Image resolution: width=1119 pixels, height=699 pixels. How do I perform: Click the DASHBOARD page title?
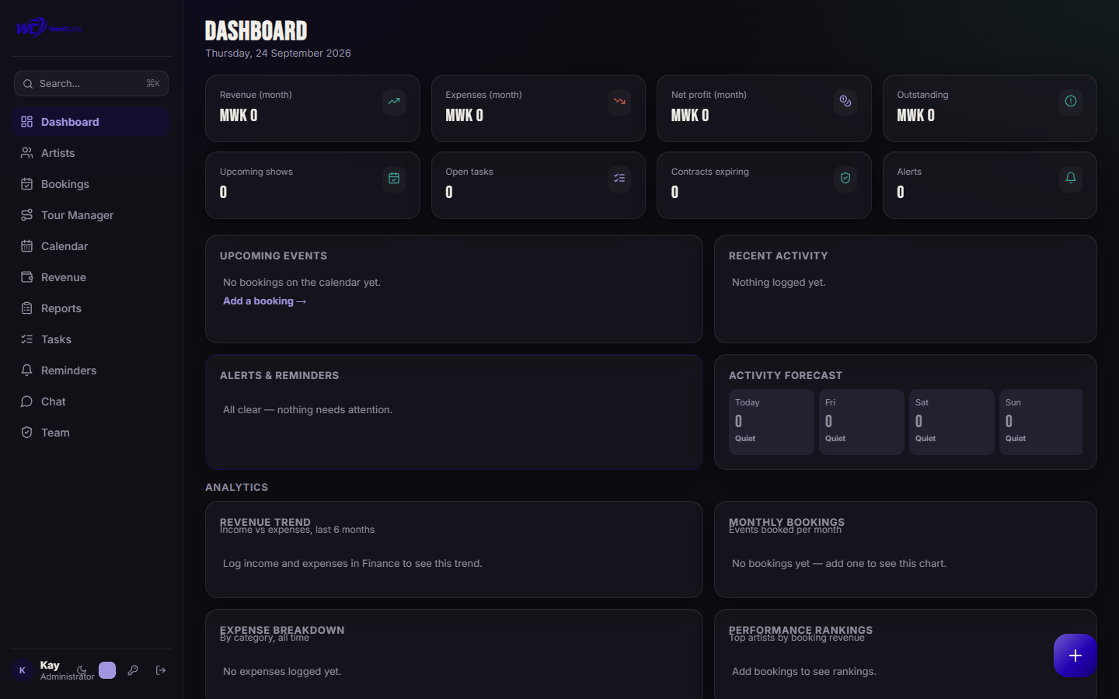click(x=256, y=30)
